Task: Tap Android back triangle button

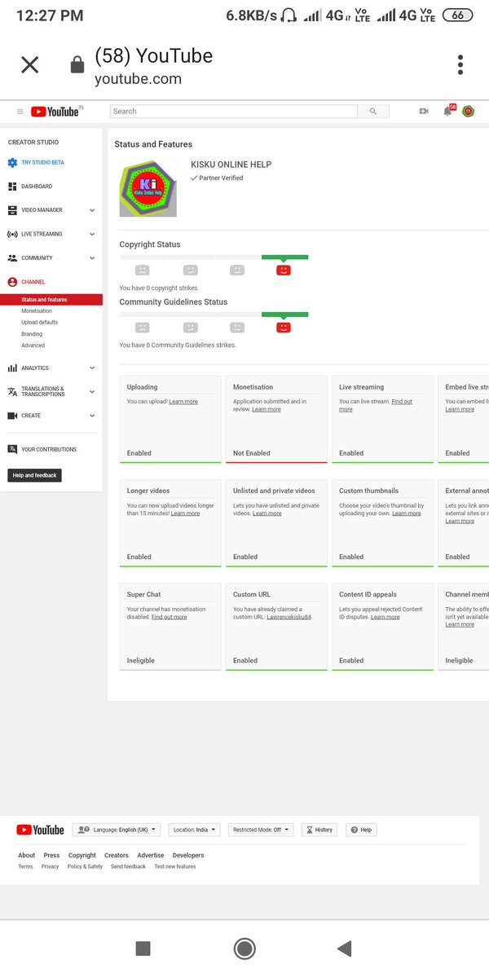Action: [344, 948]
